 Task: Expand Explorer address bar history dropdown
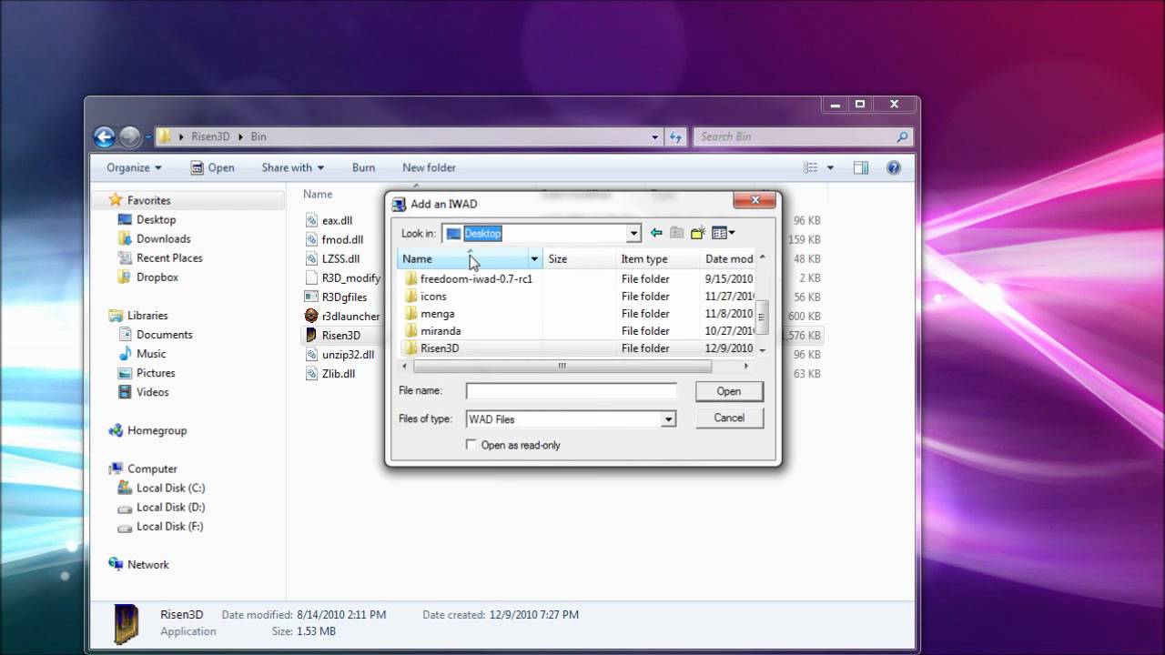[654, 136]
